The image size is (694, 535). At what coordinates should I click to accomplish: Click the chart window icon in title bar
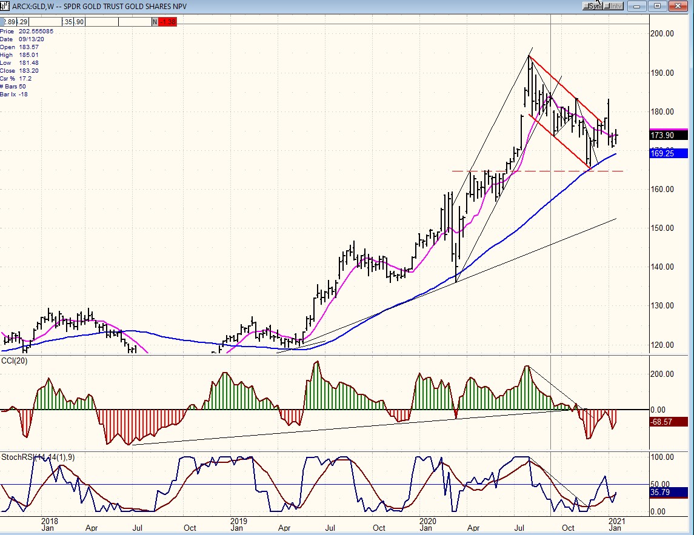coord(6,6)
